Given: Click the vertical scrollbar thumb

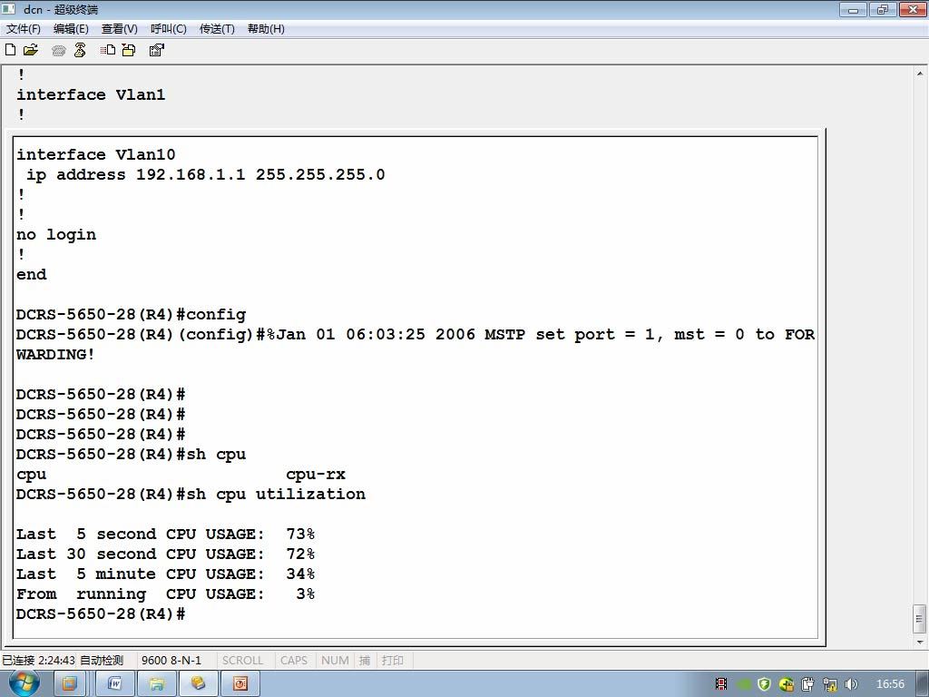Looking at the screenshot, I should click(920, 619).
